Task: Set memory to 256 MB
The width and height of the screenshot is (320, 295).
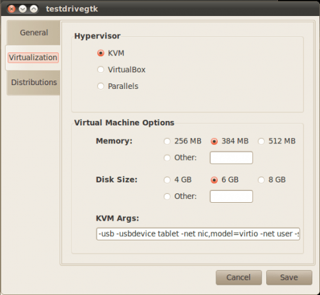Action: (182, 141)
